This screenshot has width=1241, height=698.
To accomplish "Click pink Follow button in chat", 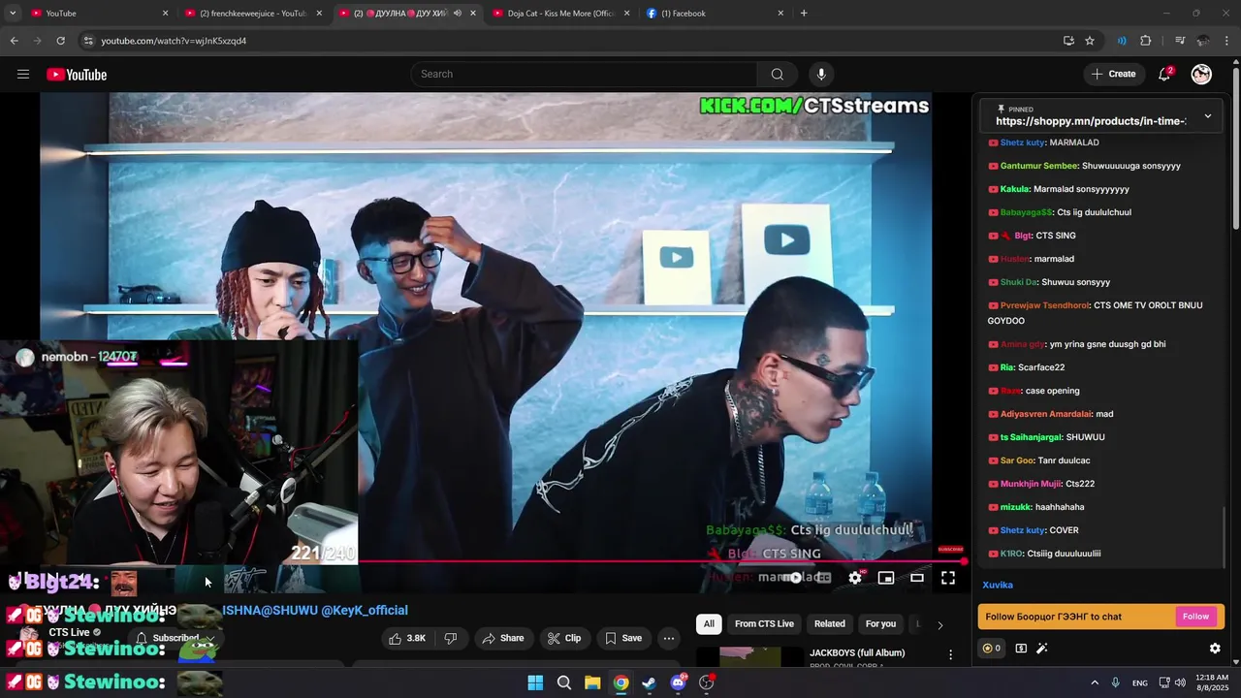I will (x=1195, y=617).
